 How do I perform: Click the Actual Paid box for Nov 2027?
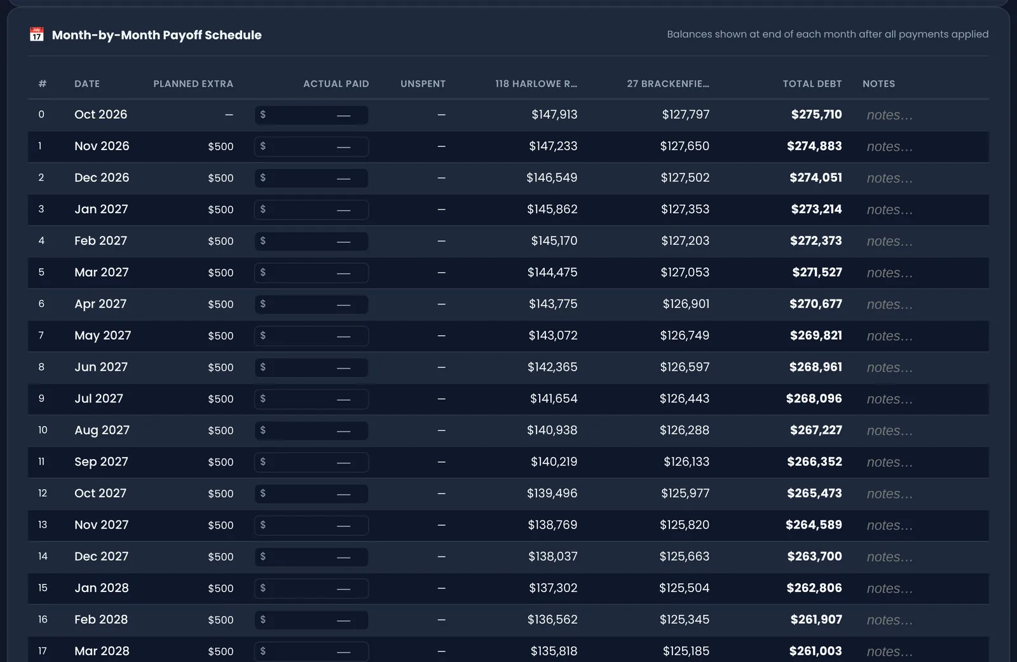(x=311, y=525)
